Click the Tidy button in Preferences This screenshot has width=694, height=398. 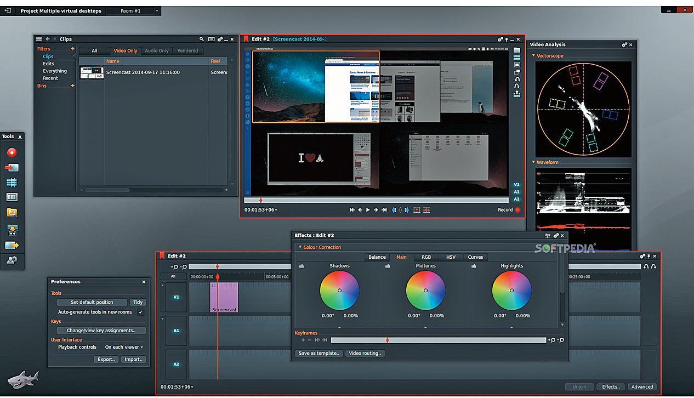[x=138, y=303]
